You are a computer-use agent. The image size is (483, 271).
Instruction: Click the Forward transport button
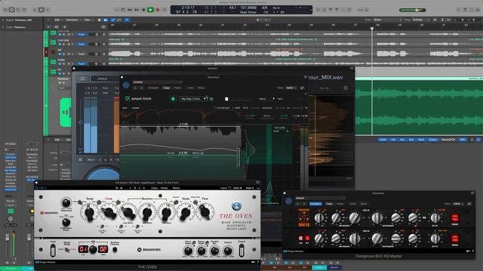pos(137,10)
